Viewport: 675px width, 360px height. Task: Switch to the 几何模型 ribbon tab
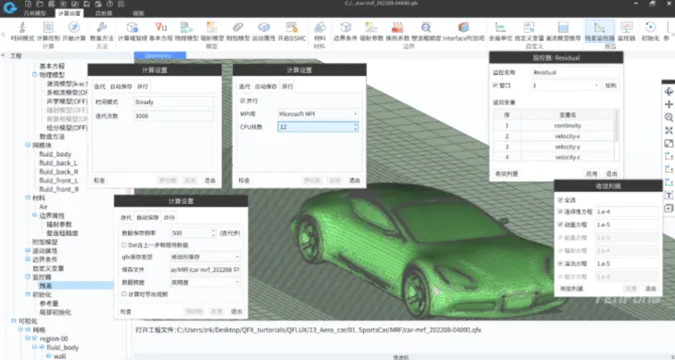tap(34, 13)
